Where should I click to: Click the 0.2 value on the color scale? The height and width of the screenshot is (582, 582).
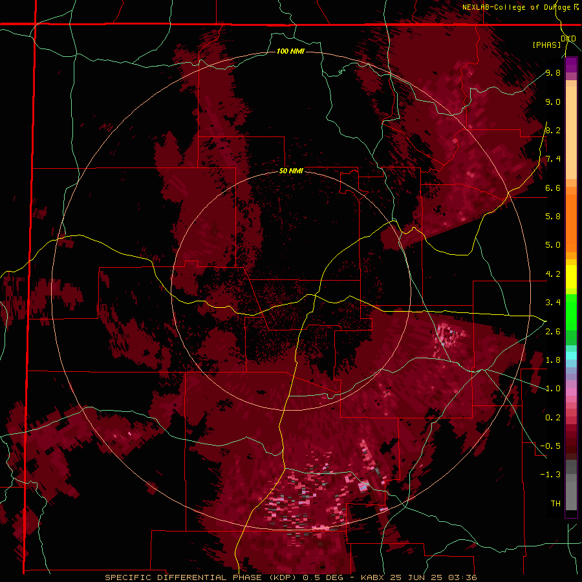553,418
